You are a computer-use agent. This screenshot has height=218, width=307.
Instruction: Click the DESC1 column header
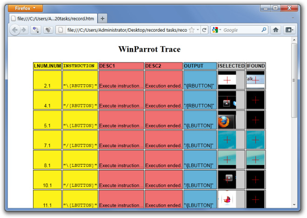(121, 66)
